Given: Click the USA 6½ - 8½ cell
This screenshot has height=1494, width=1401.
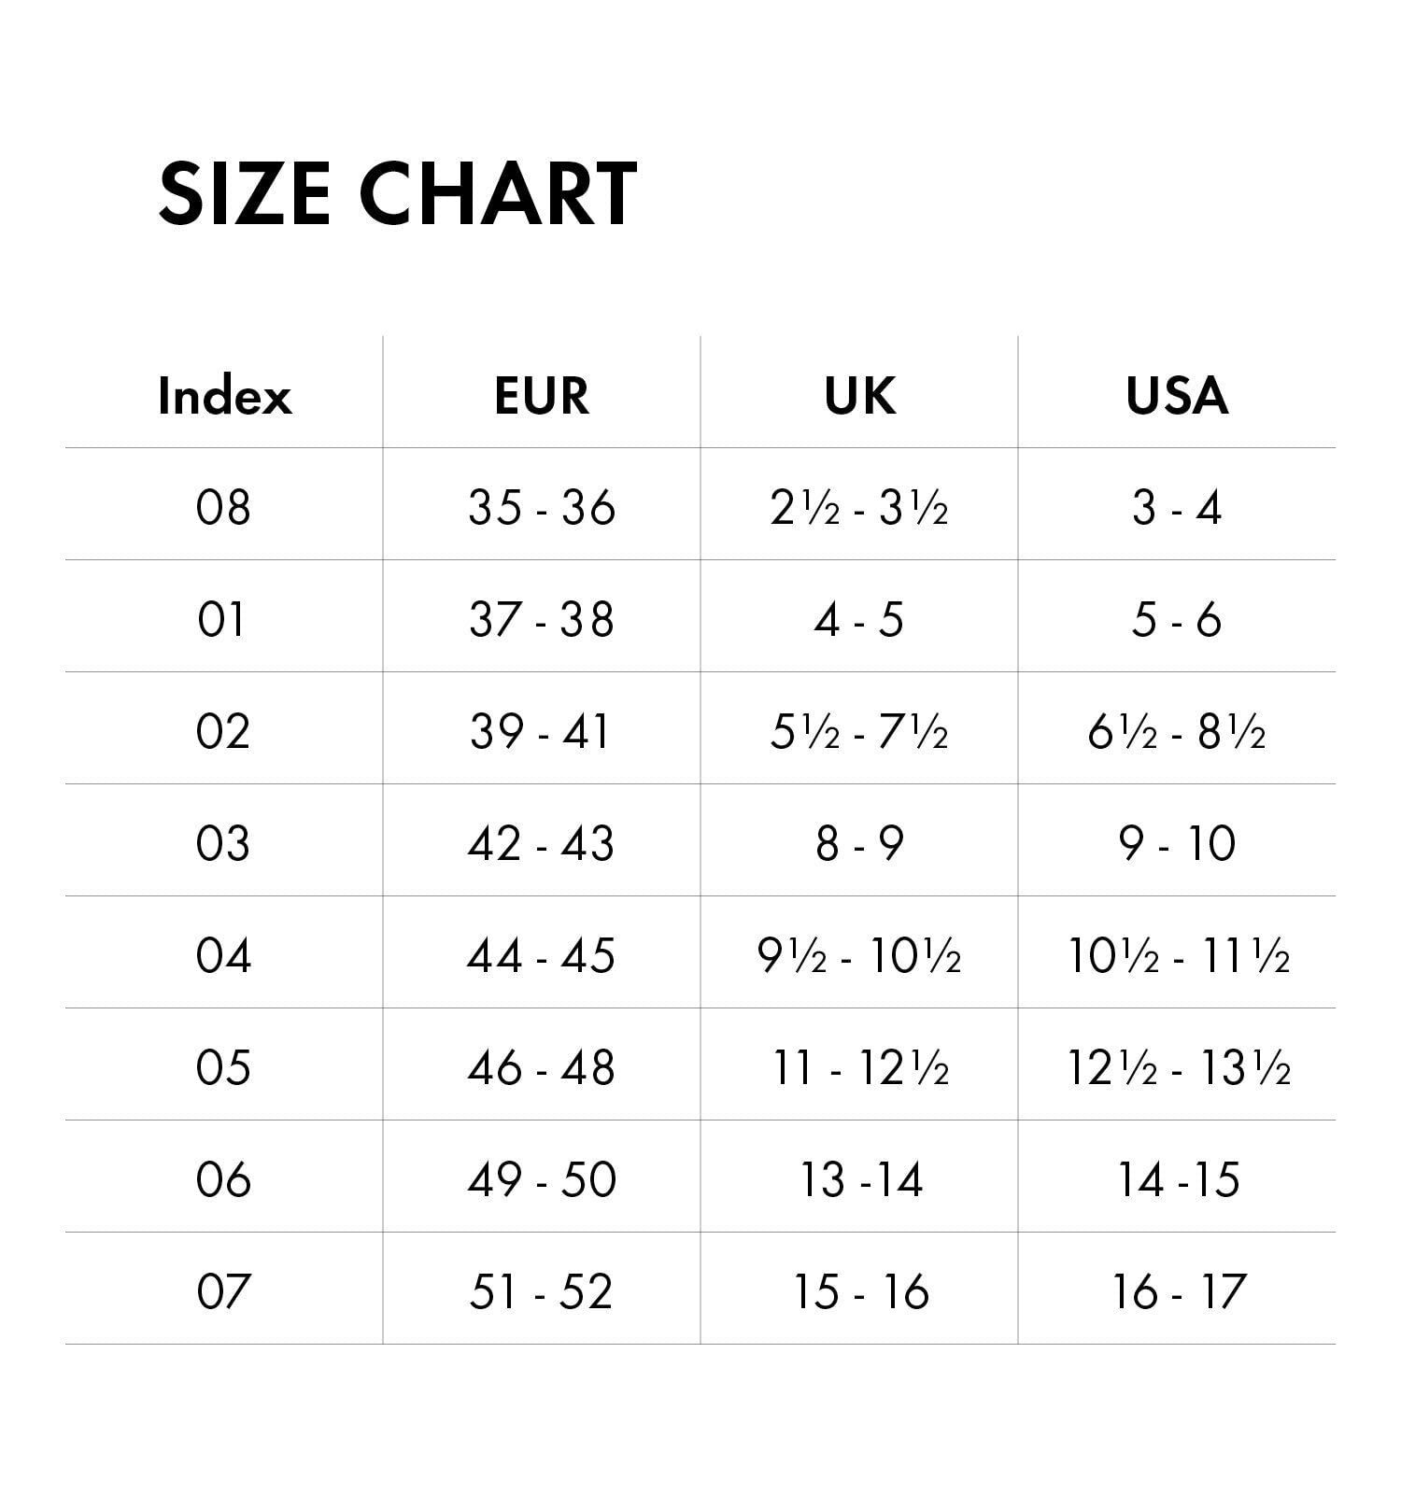Looking at the screenshot, I should click(x=1177, y=732).
